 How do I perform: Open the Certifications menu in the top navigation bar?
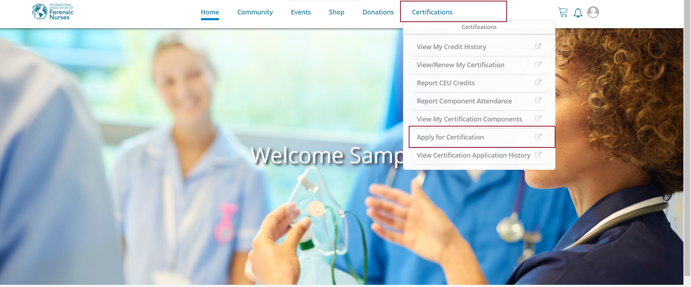tap(432, 12)
